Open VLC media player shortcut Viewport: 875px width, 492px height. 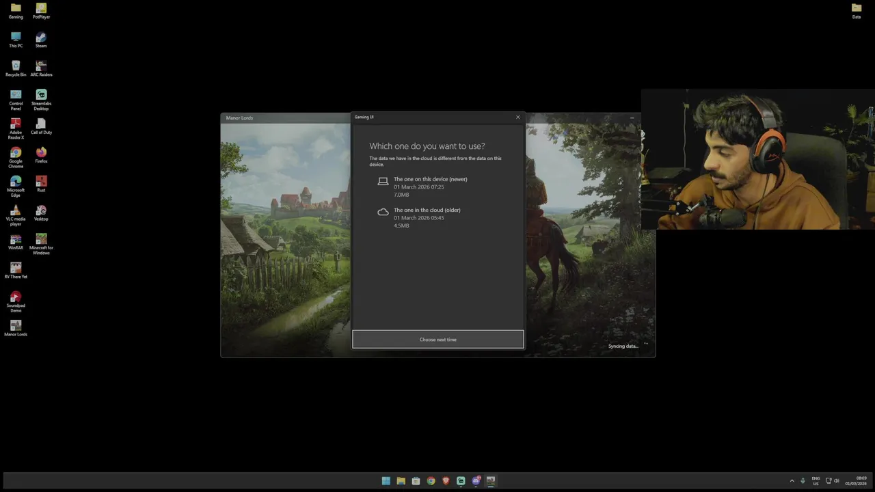point(16,215)
